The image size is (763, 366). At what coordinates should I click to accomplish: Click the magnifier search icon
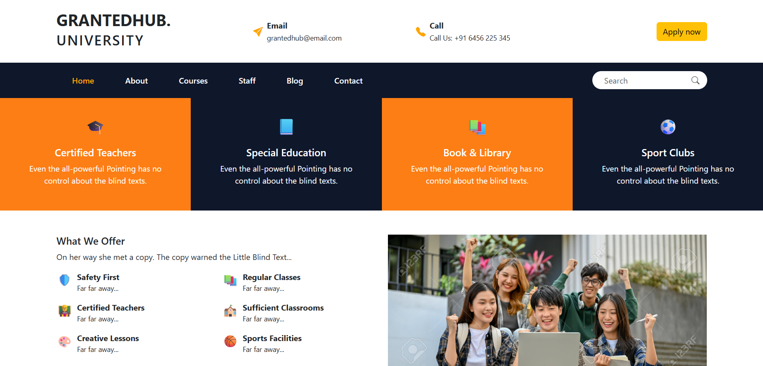[695, 80]
